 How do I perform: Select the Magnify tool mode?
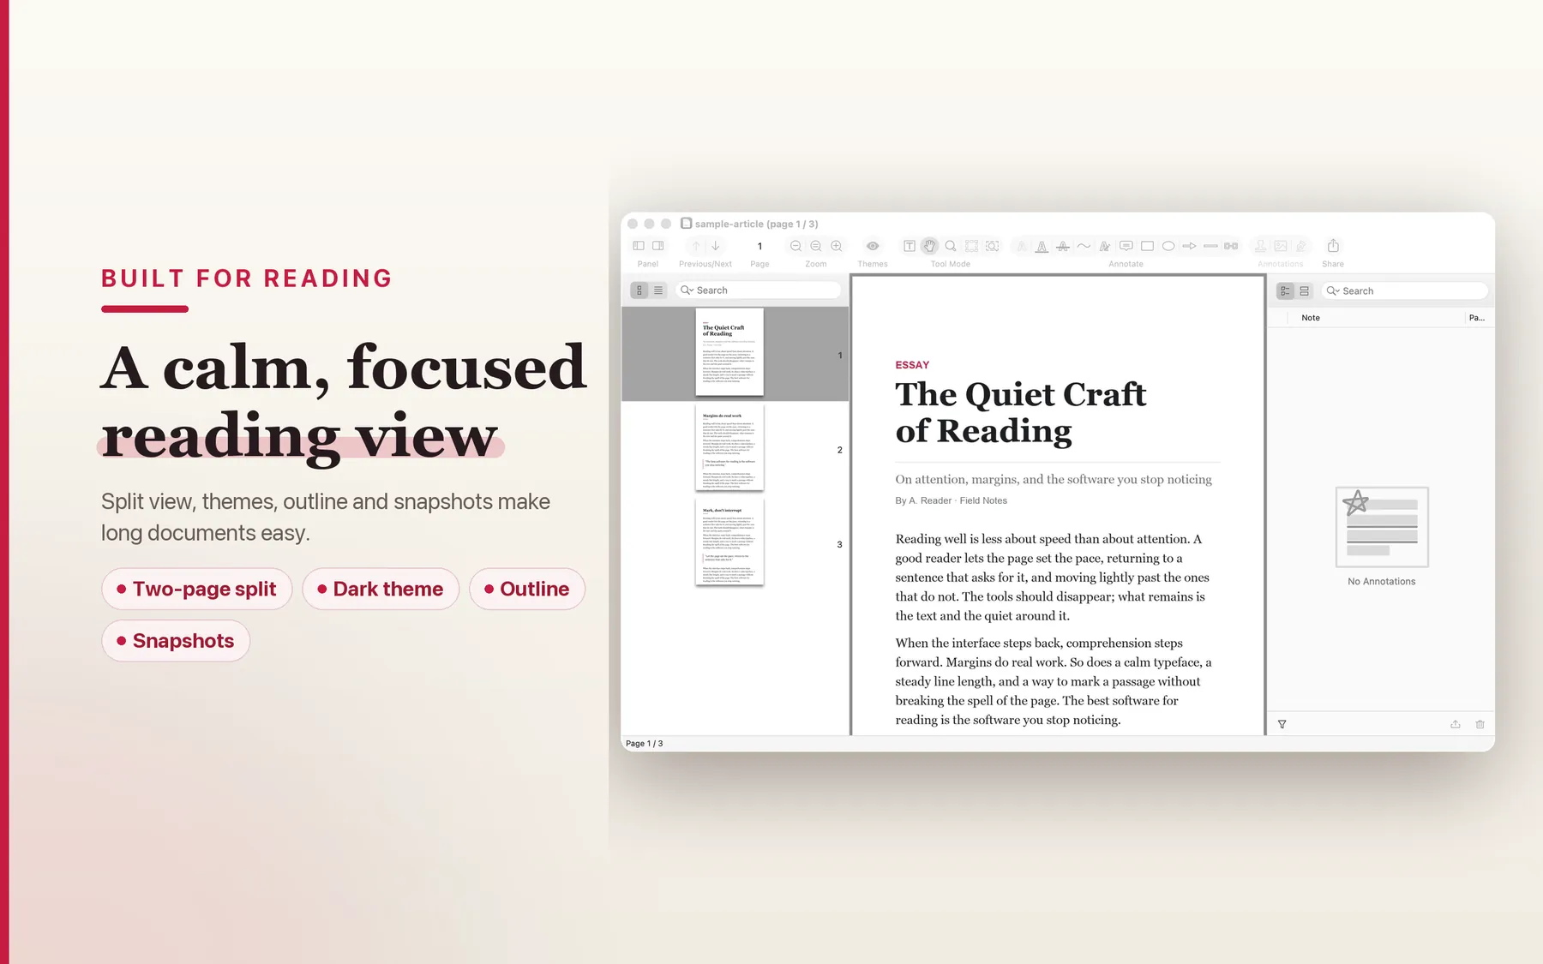(951, 246)
